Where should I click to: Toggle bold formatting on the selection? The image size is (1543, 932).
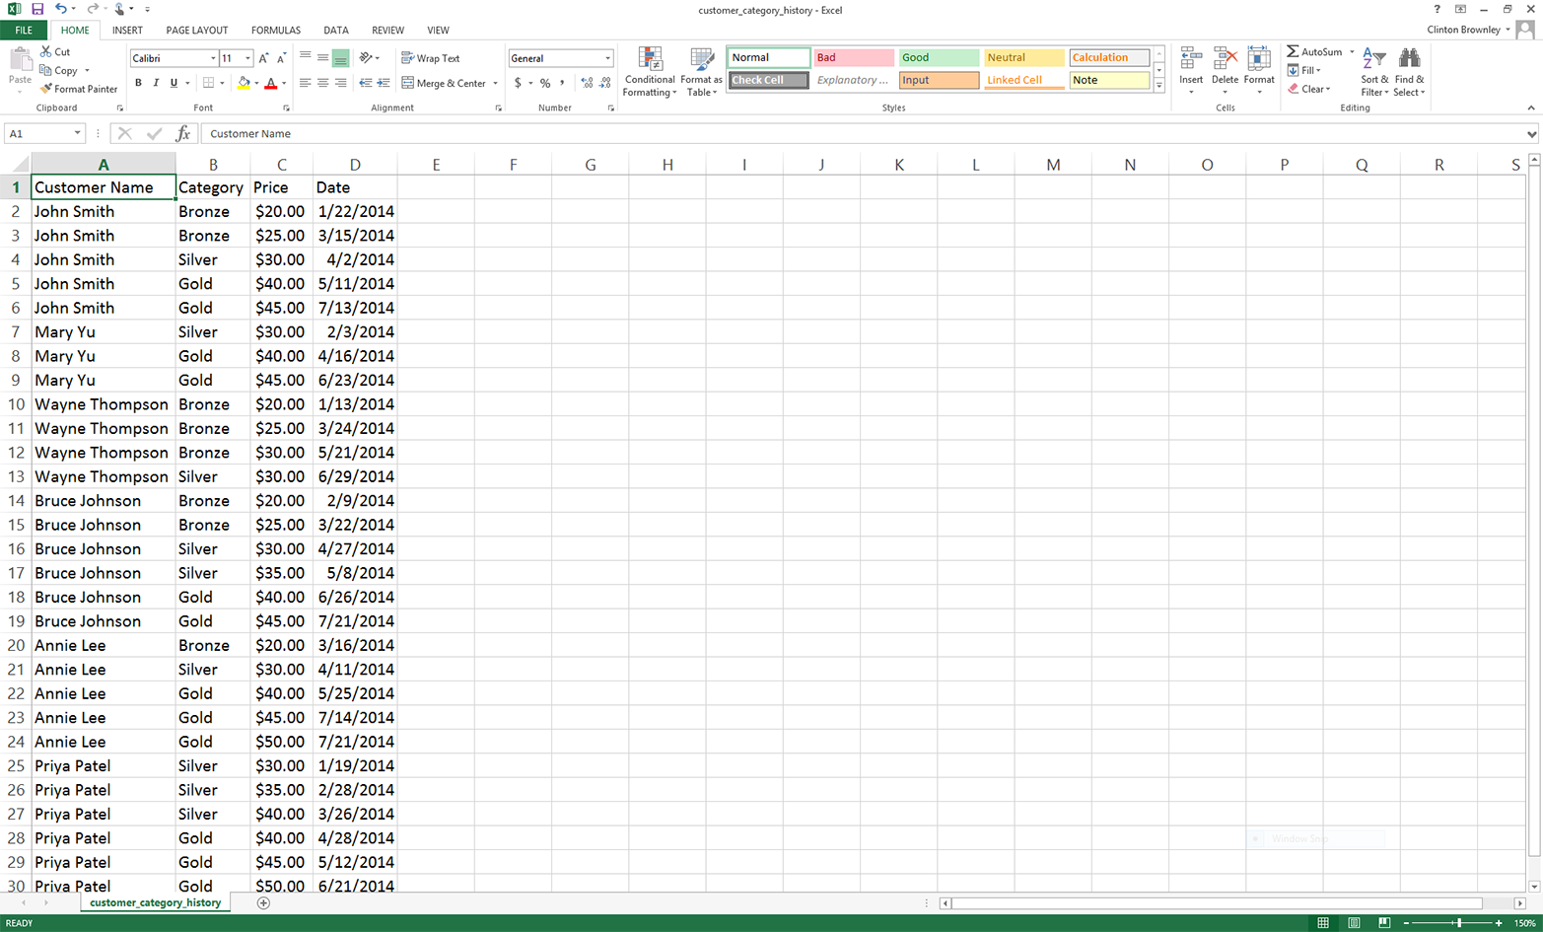(x=138, y=83)
